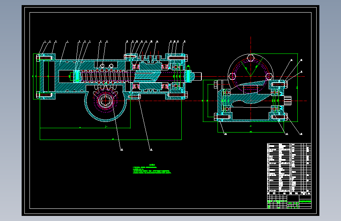Select the leftmost bolt hole on circular flange
Image resolution: width=341 pixels, height=221 pixels.
click(x=232, y=76)
